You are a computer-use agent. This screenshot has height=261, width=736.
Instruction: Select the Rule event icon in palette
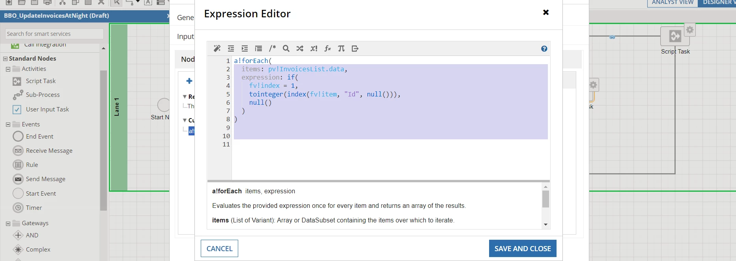(x=18, y=165)
